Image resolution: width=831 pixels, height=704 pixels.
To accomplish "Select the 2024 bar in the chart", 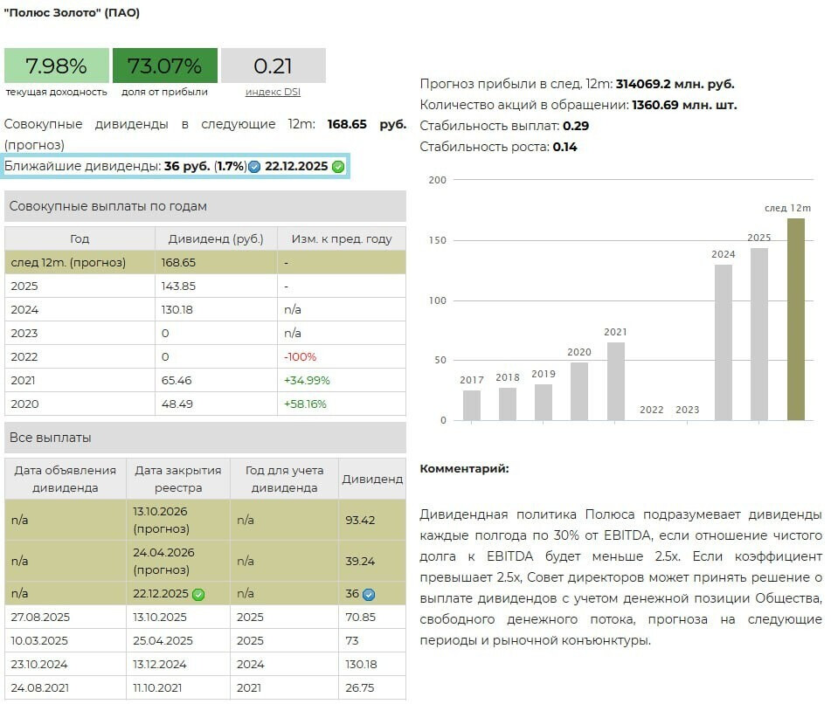I will (x=723, y=342).
